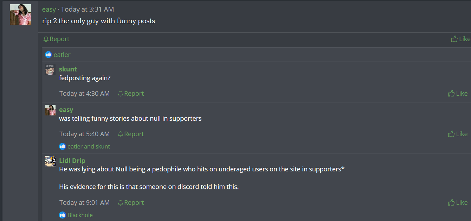
Task: Report skunt's fedposting comment
Action: 121,94
